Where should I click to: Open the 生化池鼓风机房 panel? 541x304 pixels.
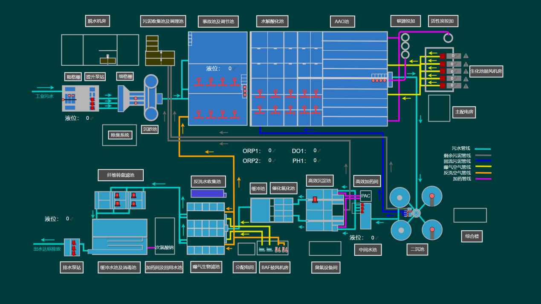pyautogui.click(x=486, y=71)
